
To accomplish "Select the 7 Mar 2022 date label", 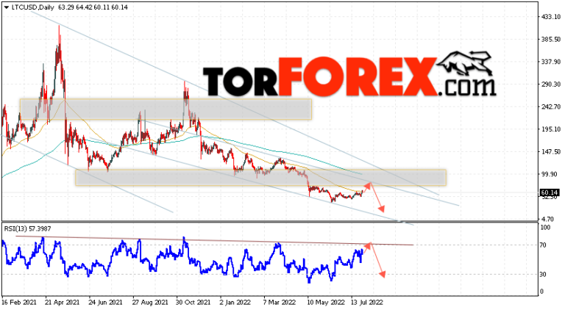I will (x=280, y=301).
